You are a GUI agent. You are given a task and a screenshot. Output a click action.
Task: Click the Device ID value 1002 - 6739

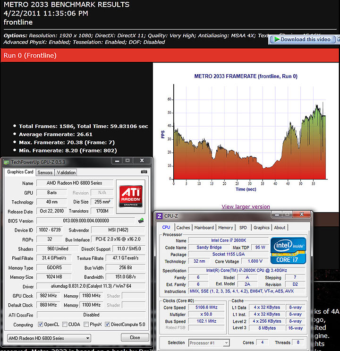point(50,230)
